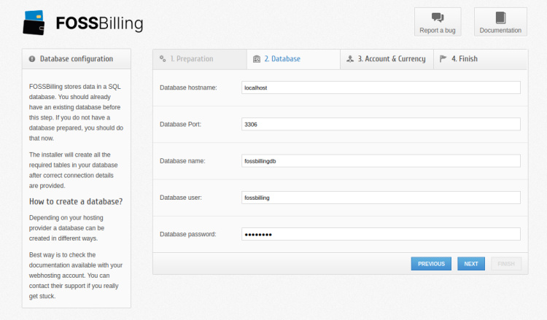Image resolution: width=547 pixels, height=320 pixels.
Task: Click the user icon on Account & Currency tab
Action: (350, 59)
